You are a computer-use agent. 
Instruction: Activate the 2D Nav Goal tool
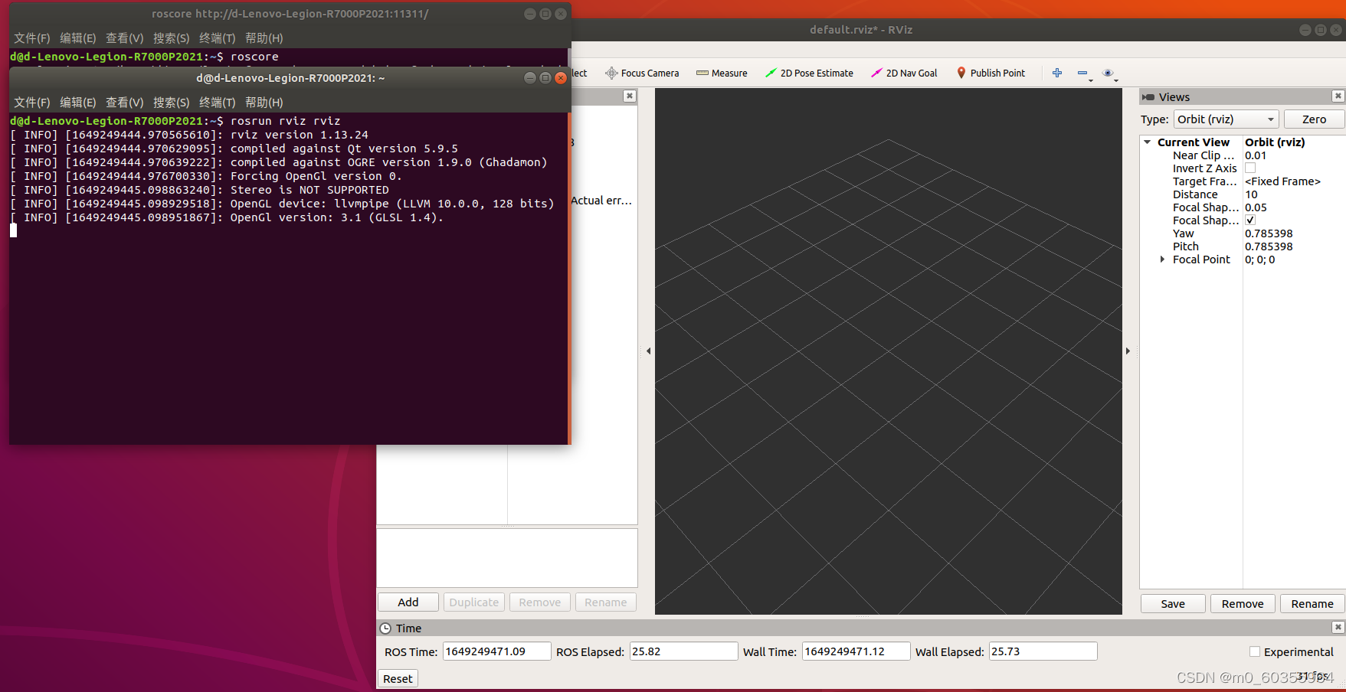point(904,73)
